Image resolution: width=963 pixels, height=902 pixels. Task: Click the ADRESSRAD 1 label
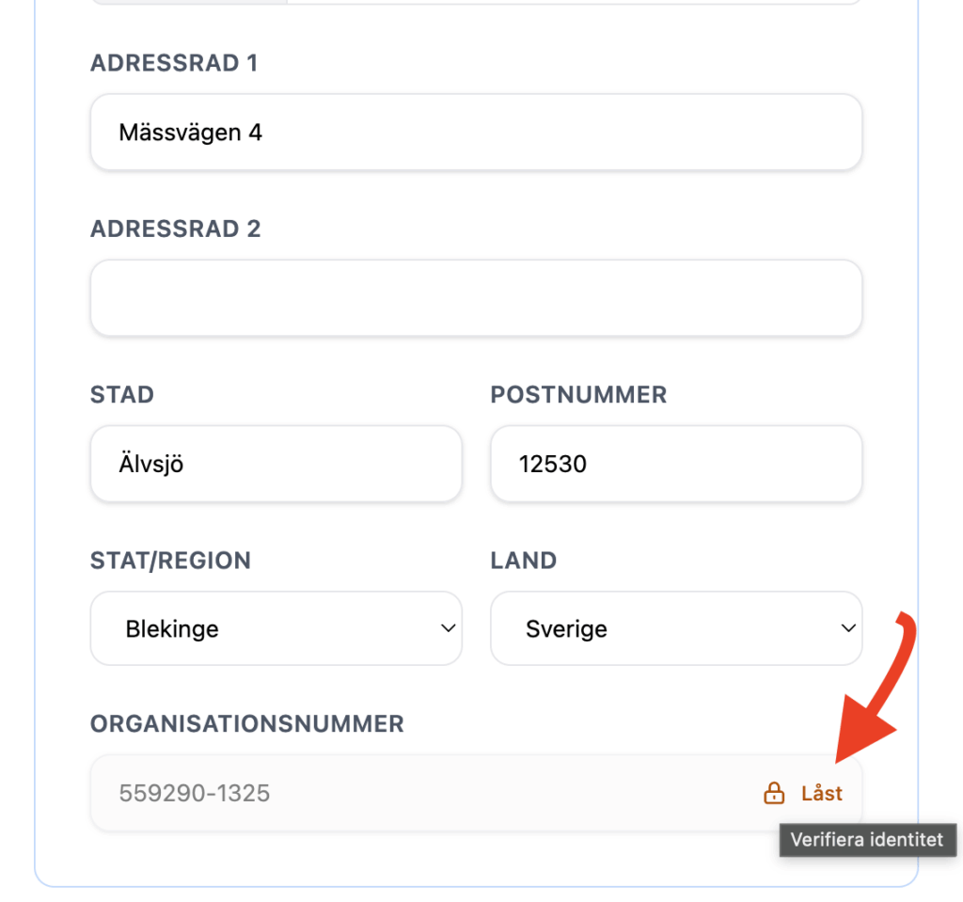(x=174, y=63)
